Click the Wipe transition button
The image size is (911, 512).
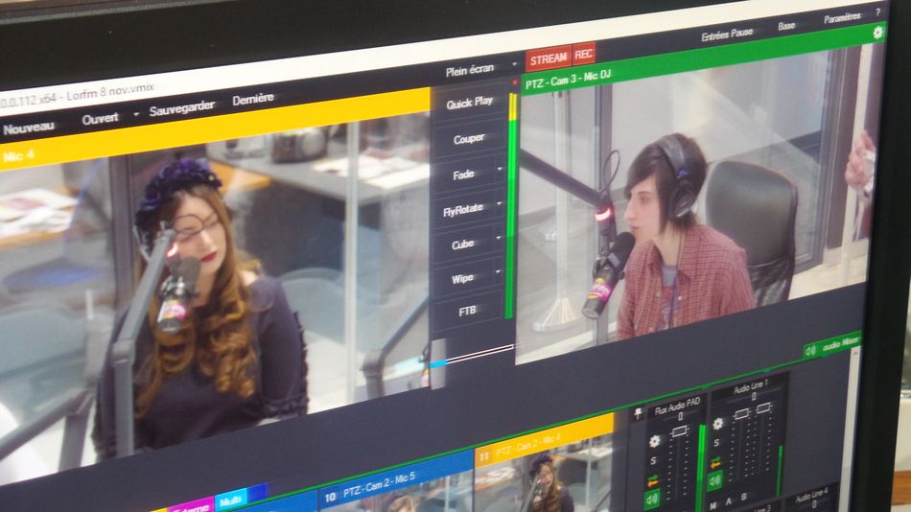(462, 278)
